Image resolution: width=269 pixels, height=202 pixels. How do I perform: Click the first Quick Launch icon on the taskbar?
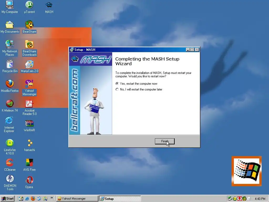point(21,199)
